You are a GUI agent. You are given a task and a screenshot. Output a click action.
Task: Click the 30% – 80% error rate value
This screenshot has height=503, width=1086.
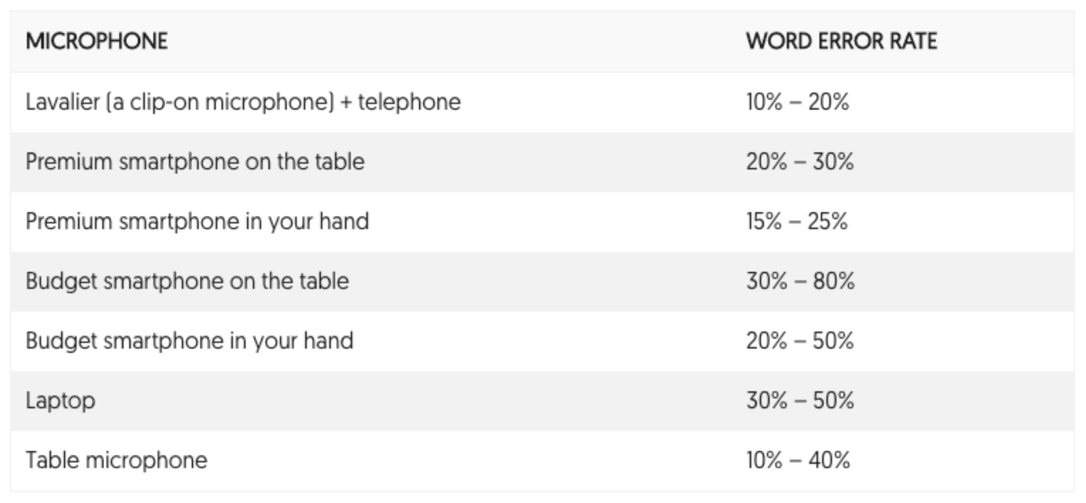point(800,281)
